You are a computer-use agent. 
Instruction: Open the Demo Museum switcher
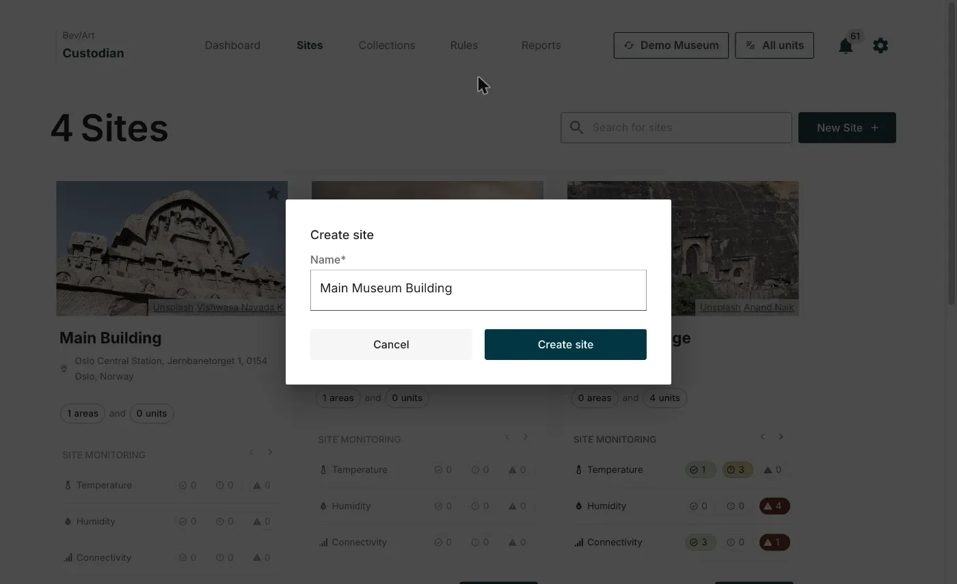click(671, 46)
